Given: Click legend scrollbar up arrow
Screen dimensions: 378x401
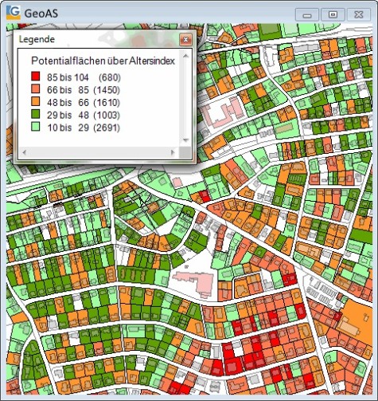Looking at the screenshot, I should [185, 56].
